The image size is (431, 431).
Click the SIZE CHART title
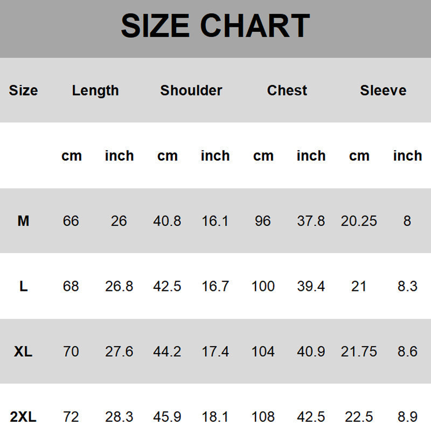[215, 26]
